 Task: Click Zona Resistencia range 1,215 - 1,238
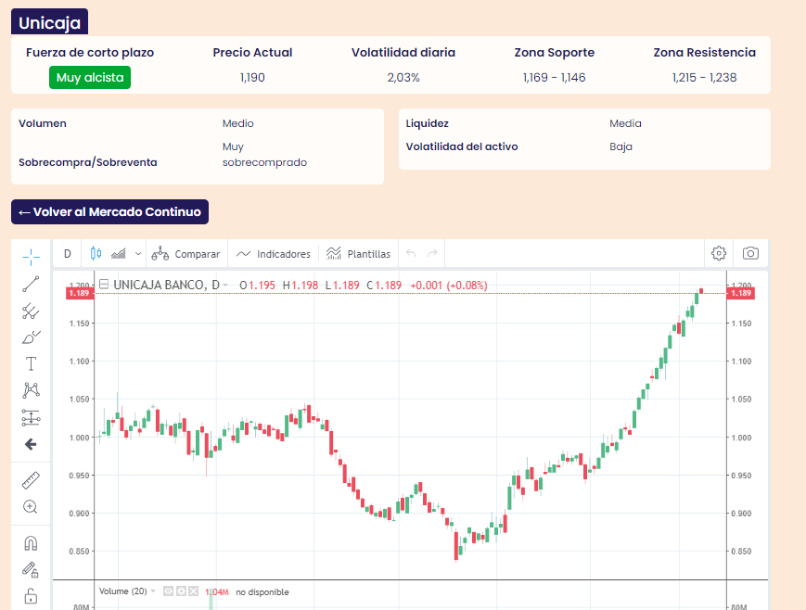click(704, 78)
